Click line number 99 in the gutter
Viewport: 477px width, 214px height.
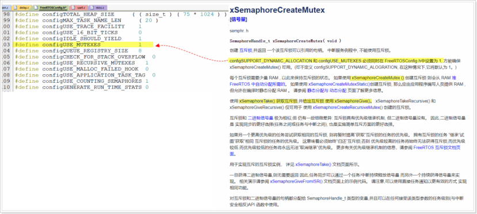click(x=6, y=20)
